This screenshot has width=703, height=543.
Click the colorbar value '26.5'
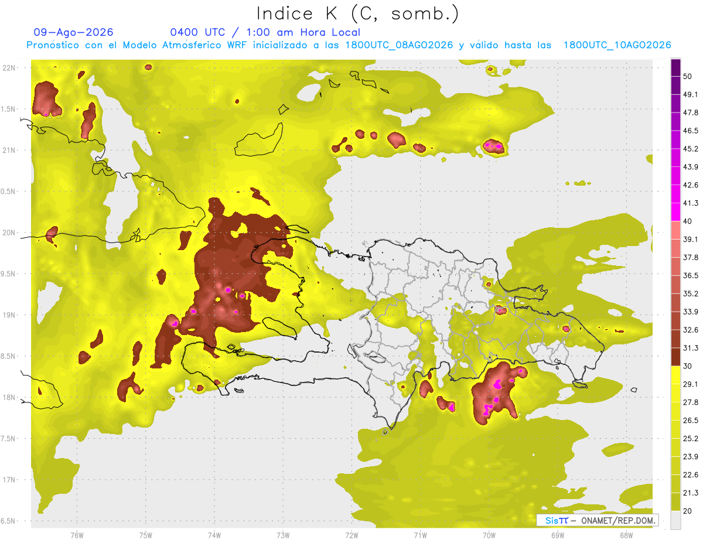(x=691, y=421)
